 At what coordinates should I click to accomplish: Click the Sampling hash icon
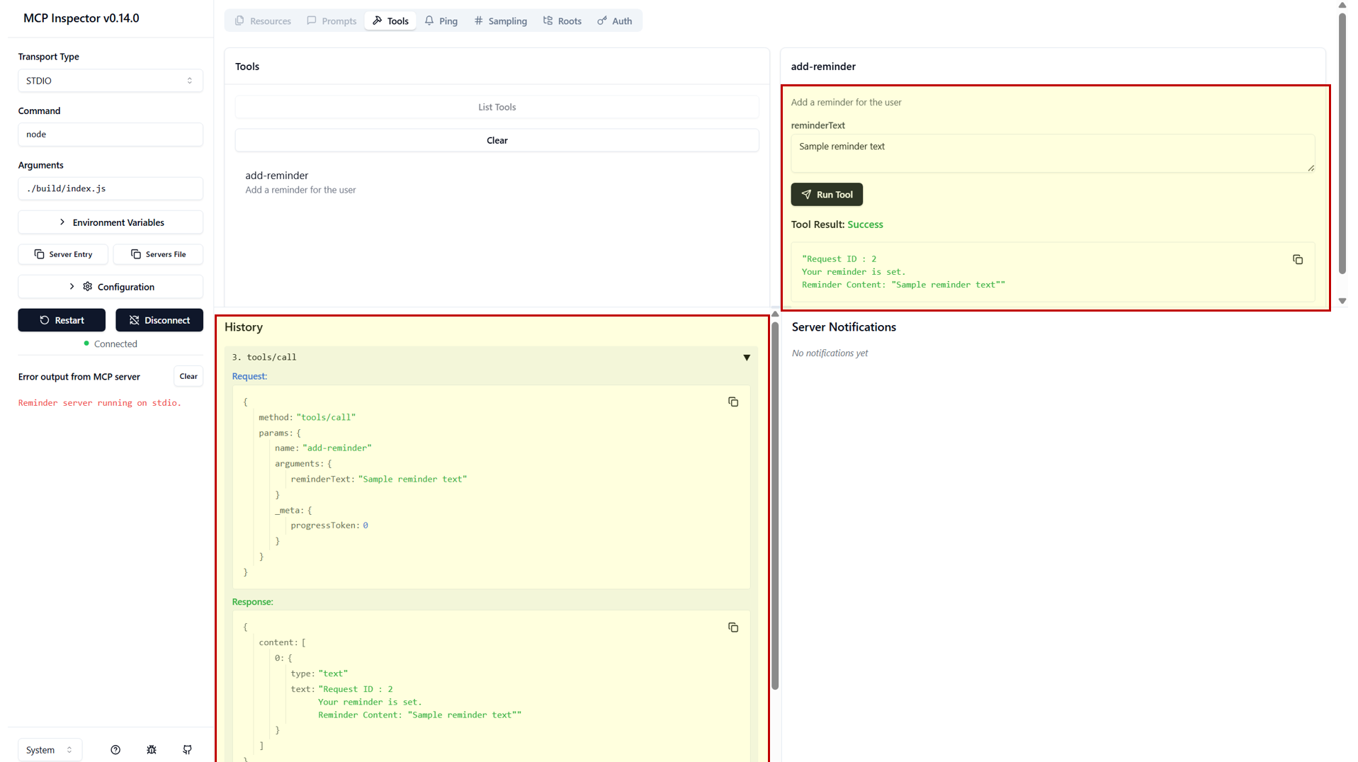coord(478,21)
